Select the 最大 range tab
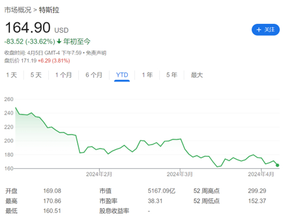 (x=197, y=75)
